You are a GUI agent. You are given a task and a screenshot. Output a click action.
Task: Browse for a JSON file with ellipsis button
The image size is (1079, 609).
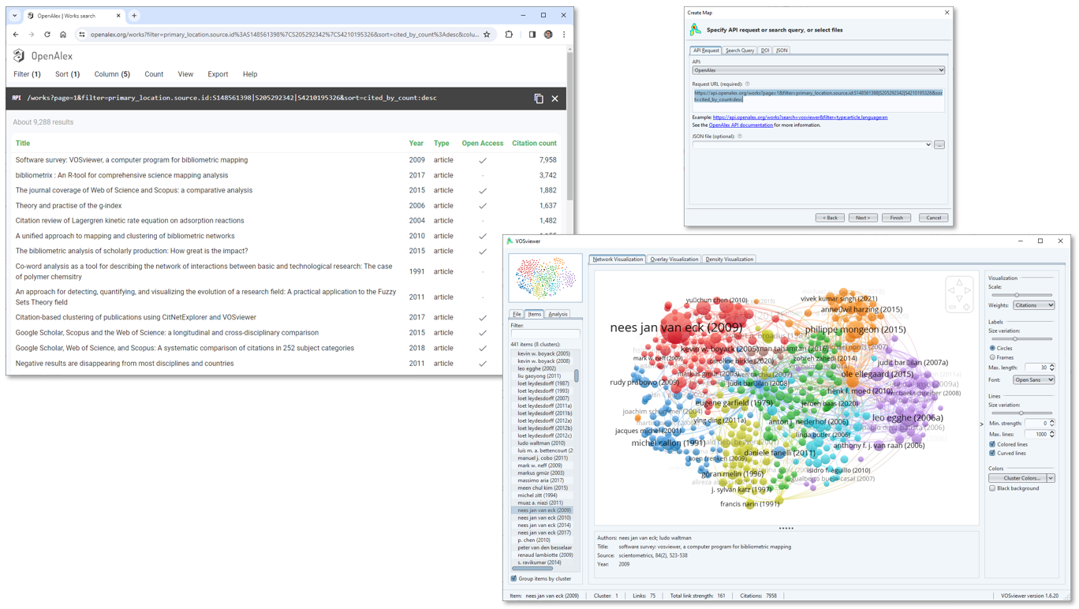click(x=939, y=144)
